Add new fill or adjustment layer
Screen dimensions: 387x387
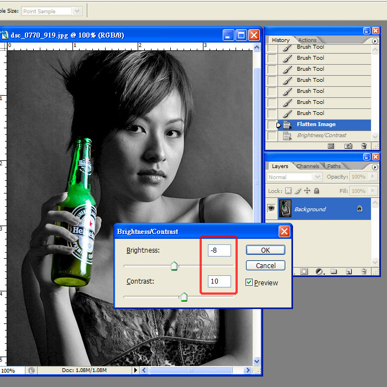click(x=319, y=271)
